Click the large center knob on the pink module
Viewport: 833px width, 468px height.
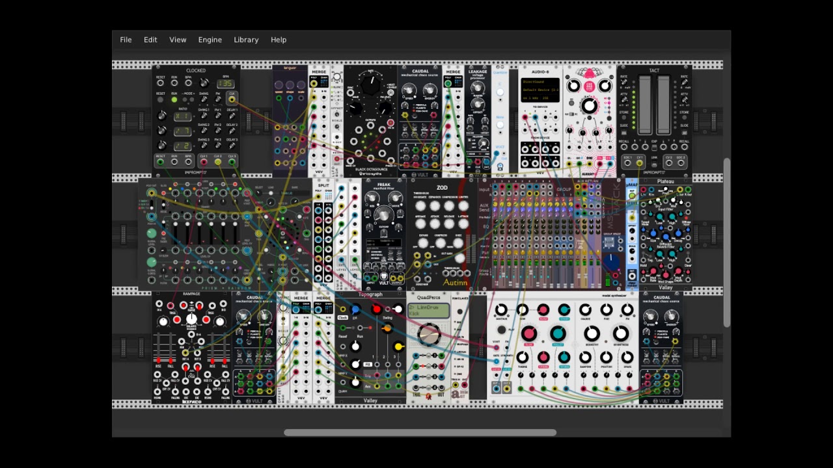[x=589, y=107]
